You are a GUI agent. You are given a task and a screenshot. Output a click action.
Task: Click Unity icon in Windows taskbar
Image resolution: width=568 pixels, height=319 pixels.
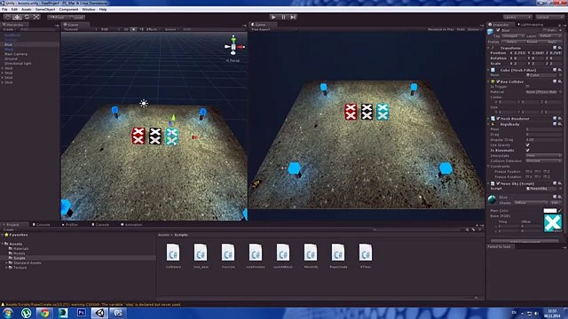pos(99,313)
